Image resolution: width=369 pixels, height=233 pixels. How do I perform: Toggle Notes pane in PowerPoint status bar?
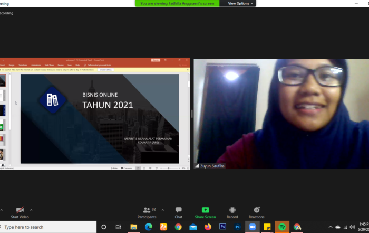click(x=115, y=168)
